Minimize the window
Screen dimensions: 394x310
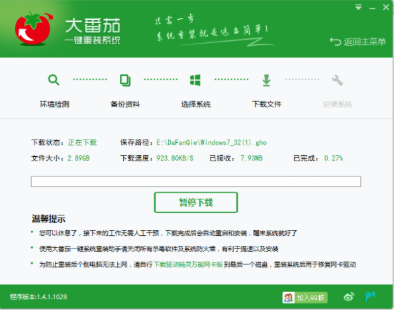pos(372,8)
